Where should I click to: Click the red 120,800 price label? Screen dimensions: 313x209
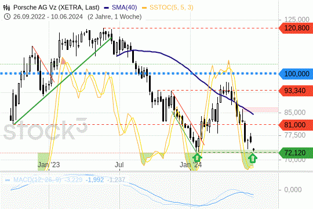pyautogui.click(x=296, y=28)
